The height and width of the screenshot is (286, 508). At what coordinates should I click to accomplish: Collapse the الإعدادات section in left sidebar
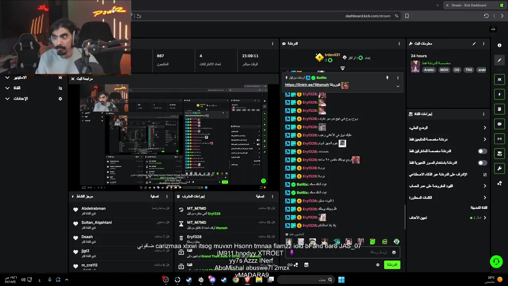pos(7,99)
